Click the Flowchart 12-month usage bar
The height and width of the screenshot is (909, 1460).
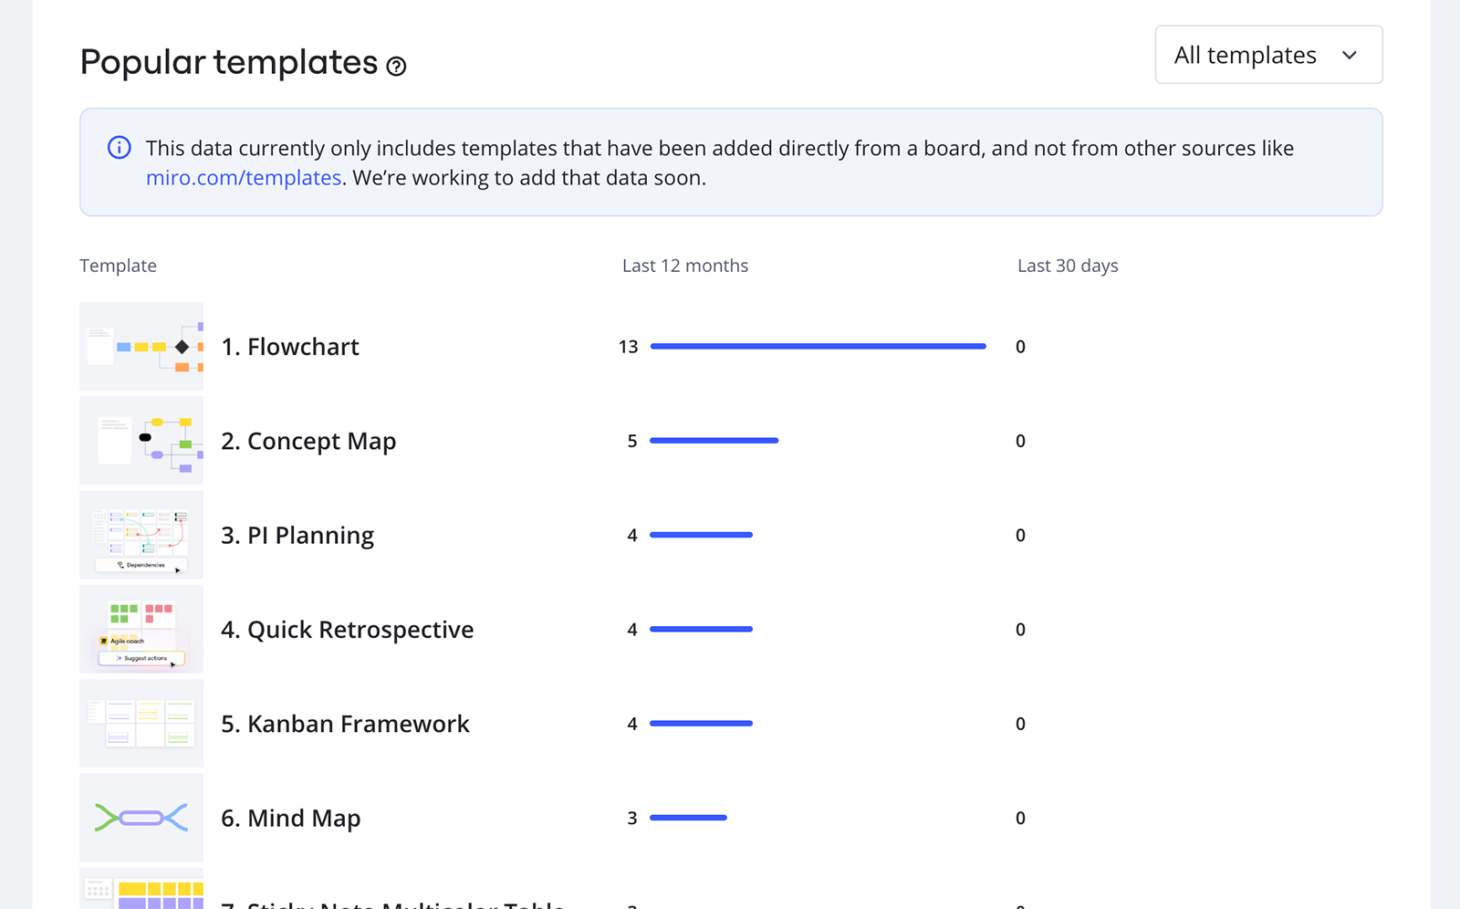(x=818, y=347)
